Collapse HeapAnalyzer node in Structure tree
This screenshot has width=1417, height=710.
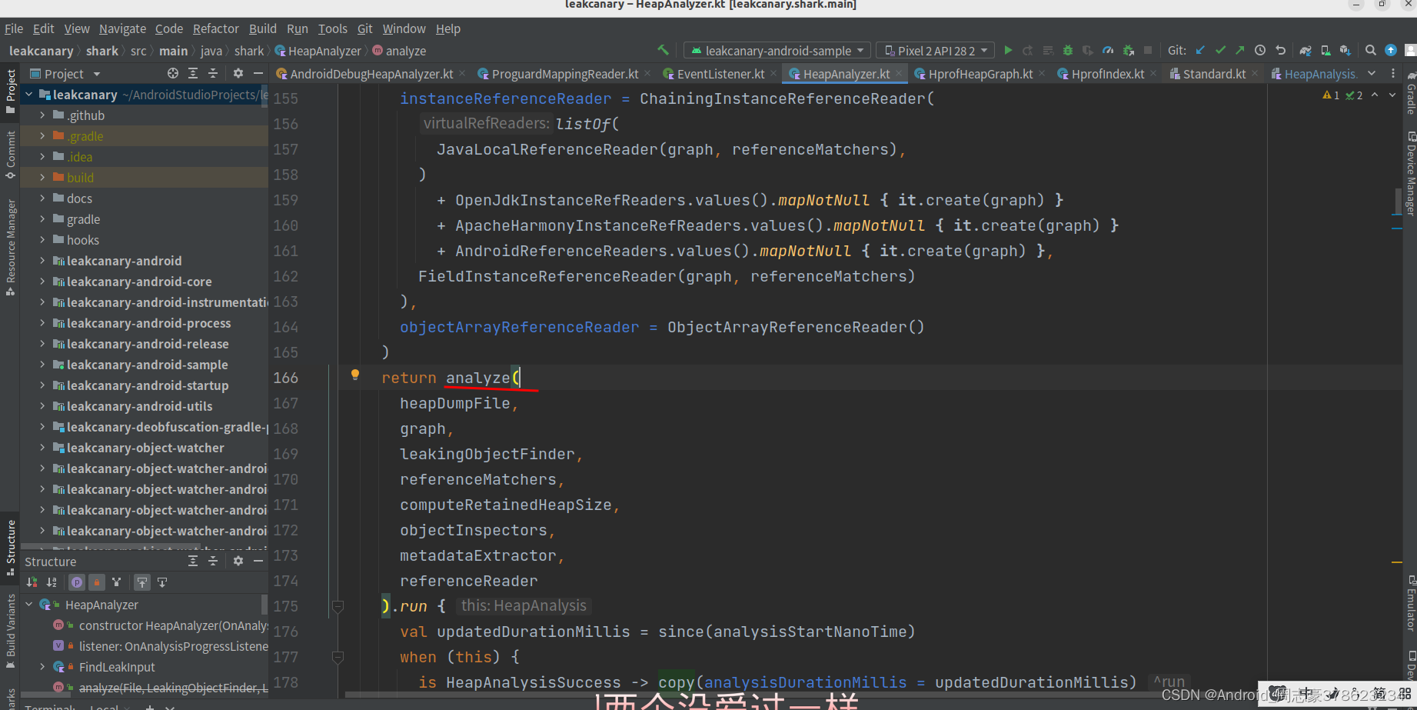pos(29,605)
